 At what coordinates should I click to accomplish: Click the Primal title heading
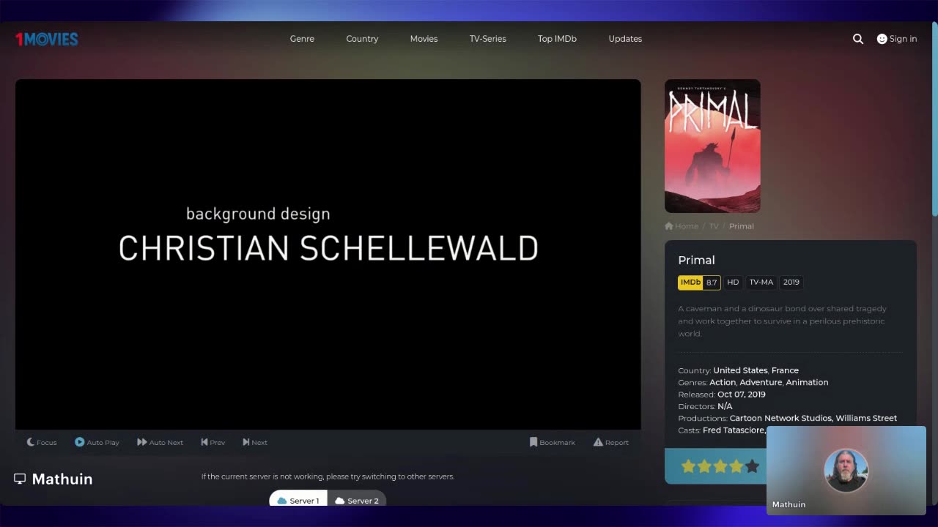pos(696,260)
